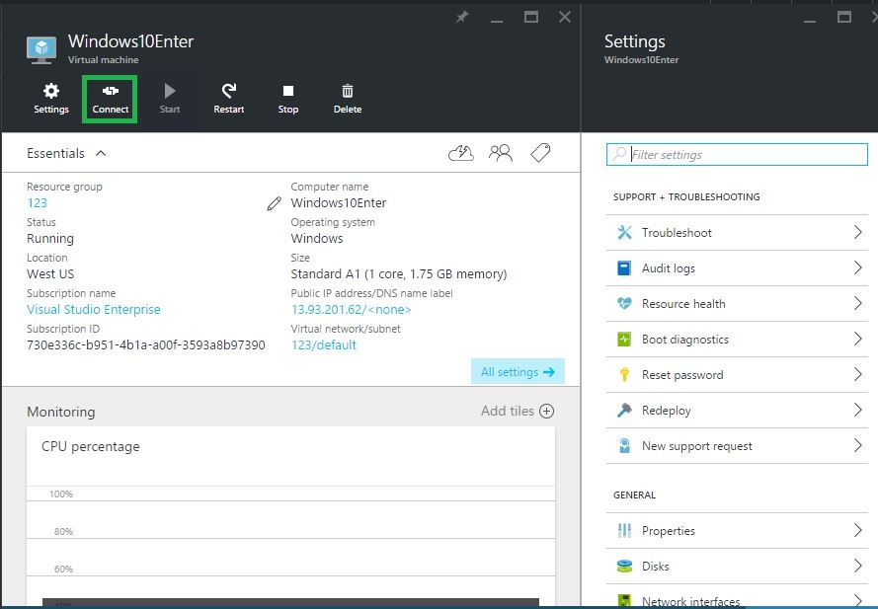Click the Redeploy hammer icon
Viewport: 878px width, 609px height.
coord(624,411)
